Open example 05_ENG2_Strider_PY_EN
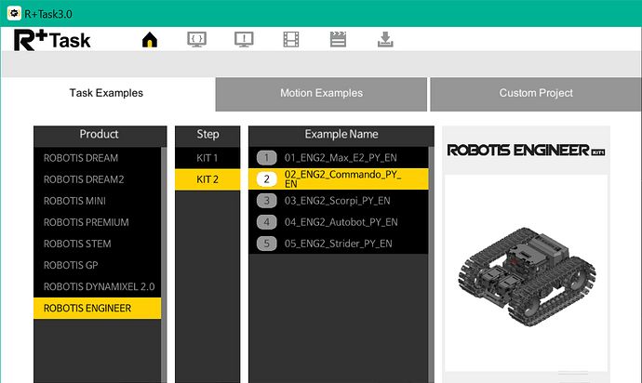Image resolution: width=642 pixels, height=383 pixels. point(339,244)
